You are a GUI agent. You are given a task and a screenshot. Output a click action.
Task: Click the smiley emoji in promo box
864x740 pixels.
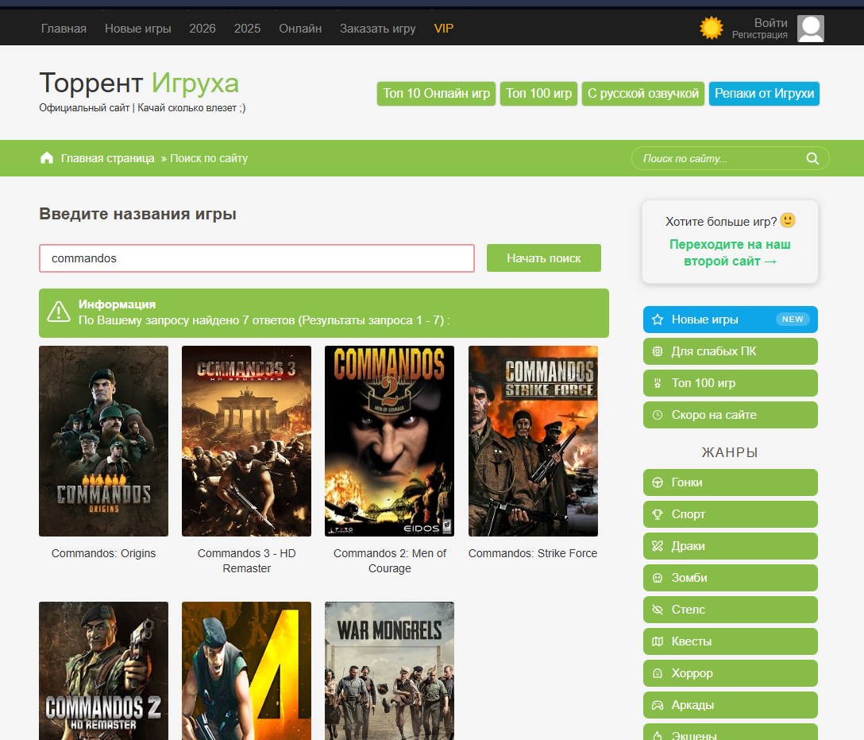[x=788, y=220]
